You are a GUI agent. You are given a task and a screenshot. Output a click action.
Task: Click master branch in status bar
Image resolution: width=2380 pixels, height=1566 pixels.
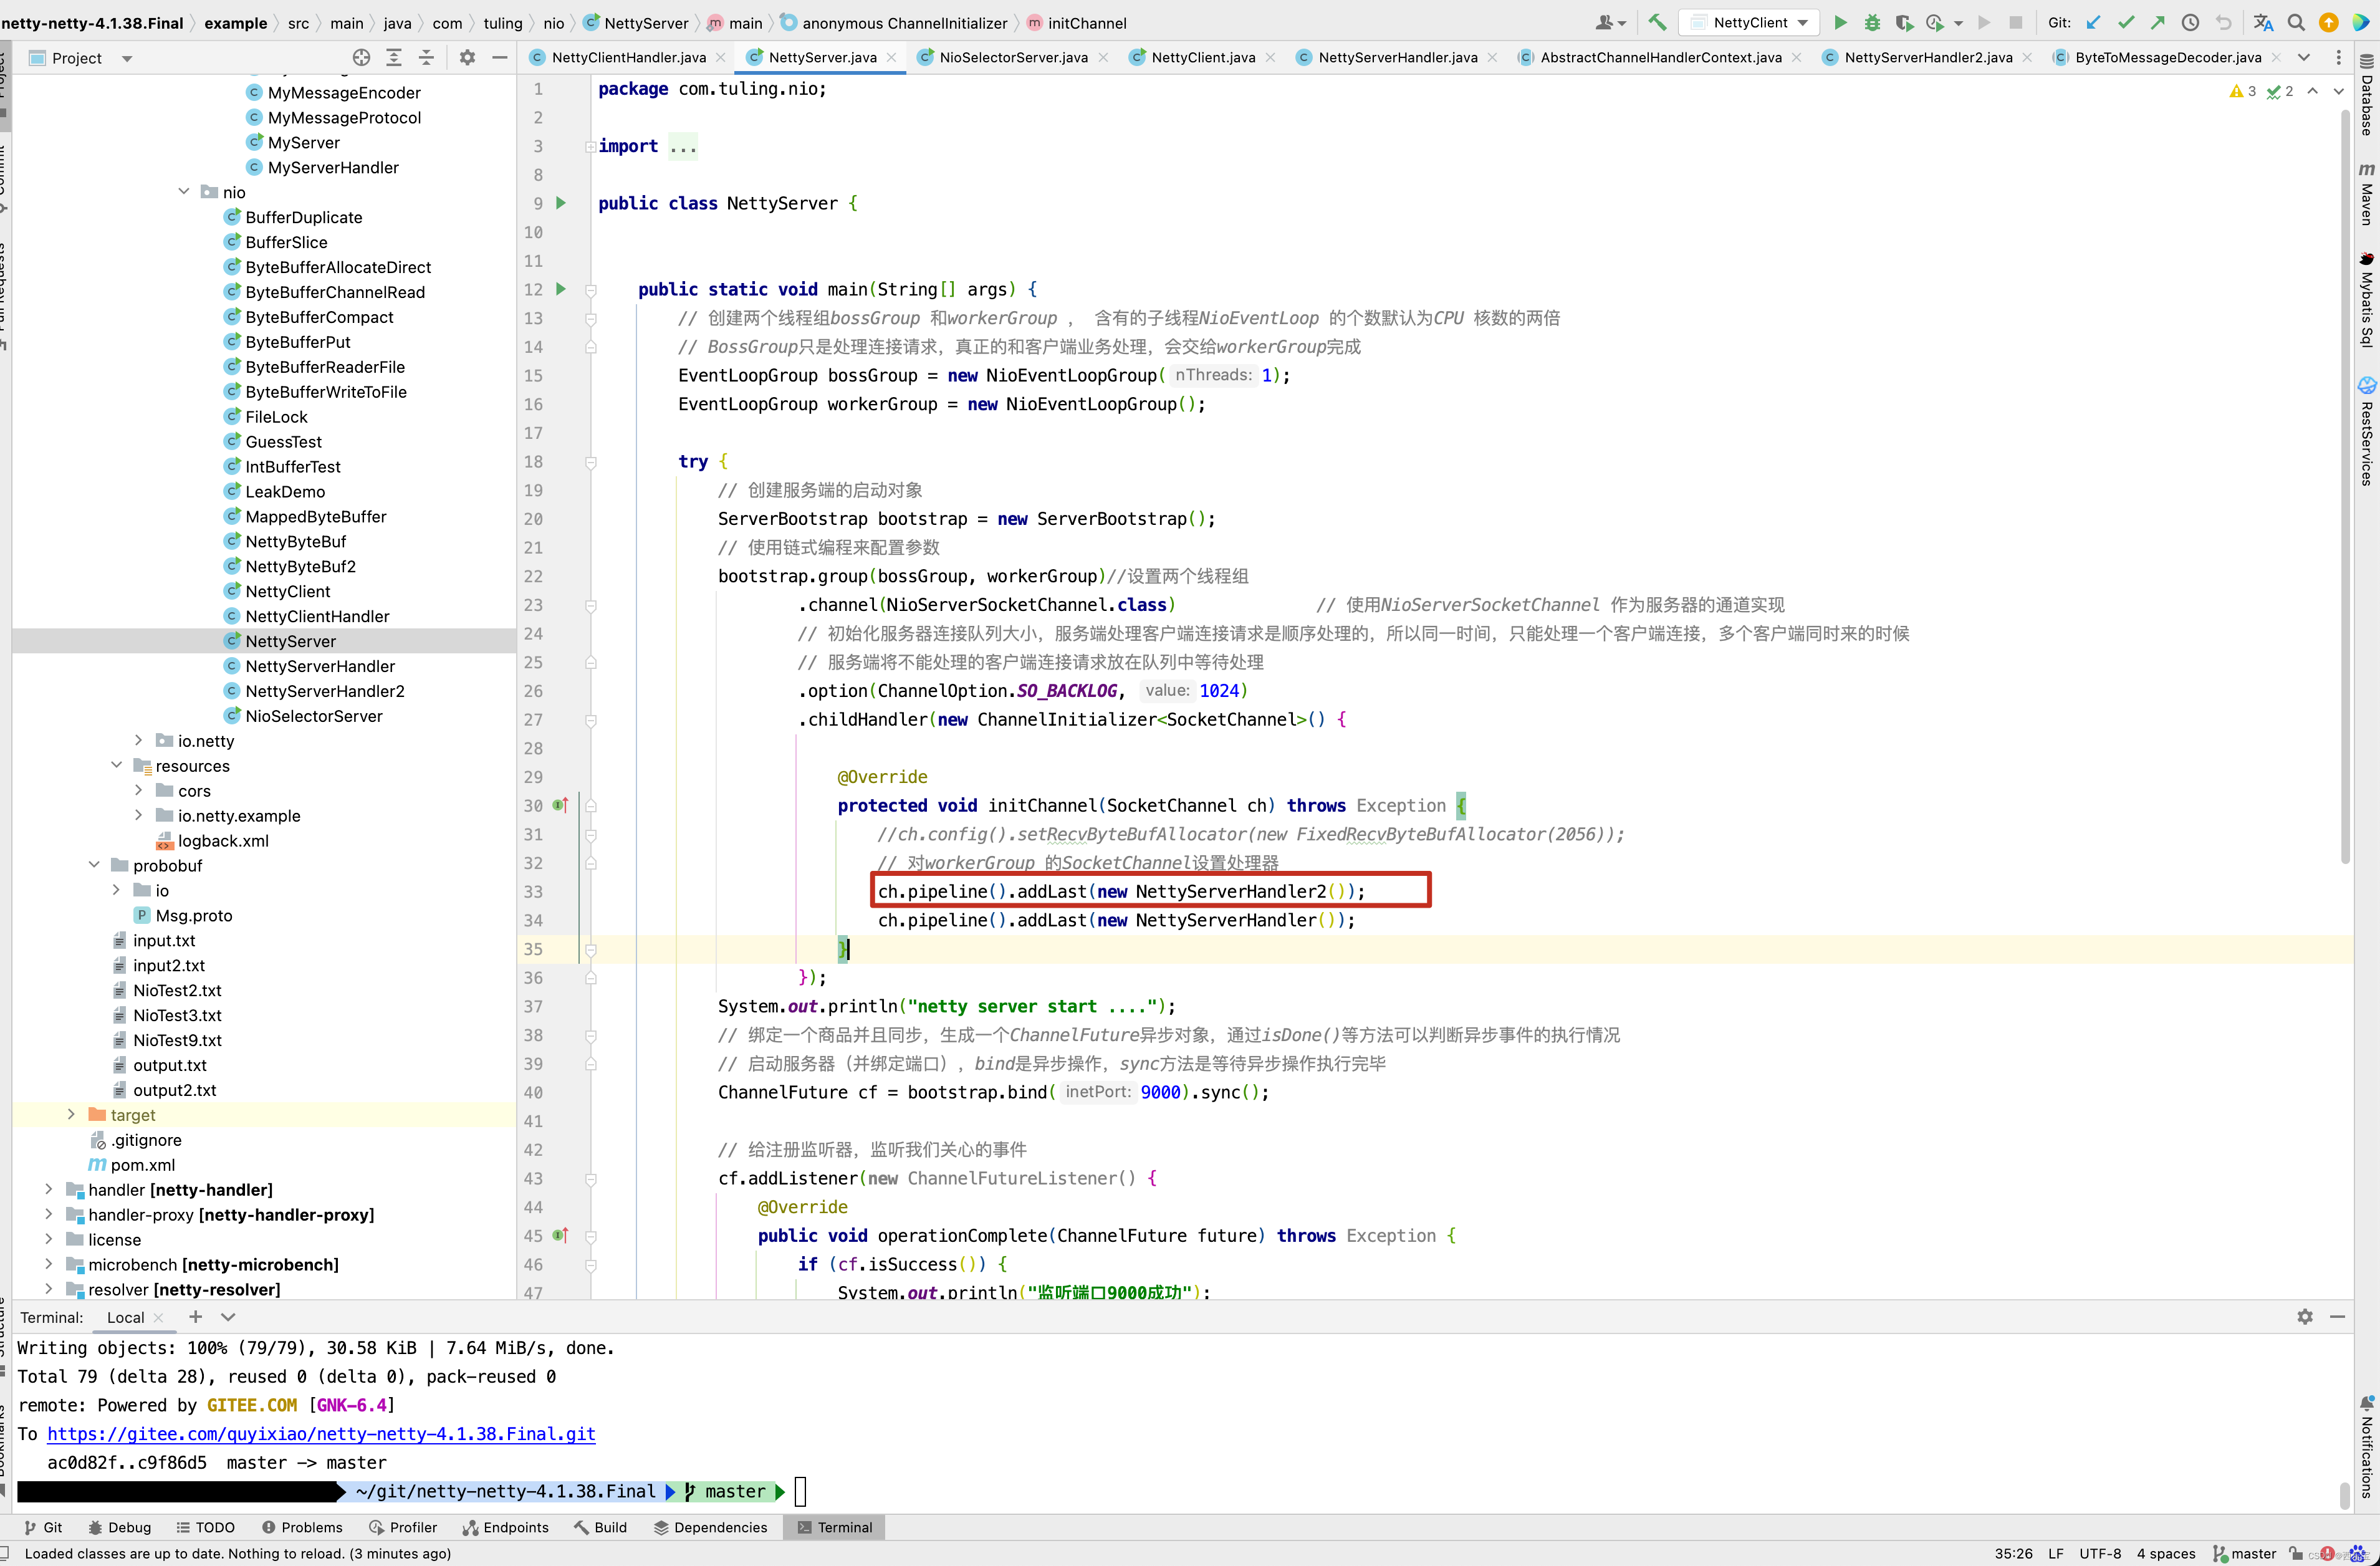(2244, 1553)
